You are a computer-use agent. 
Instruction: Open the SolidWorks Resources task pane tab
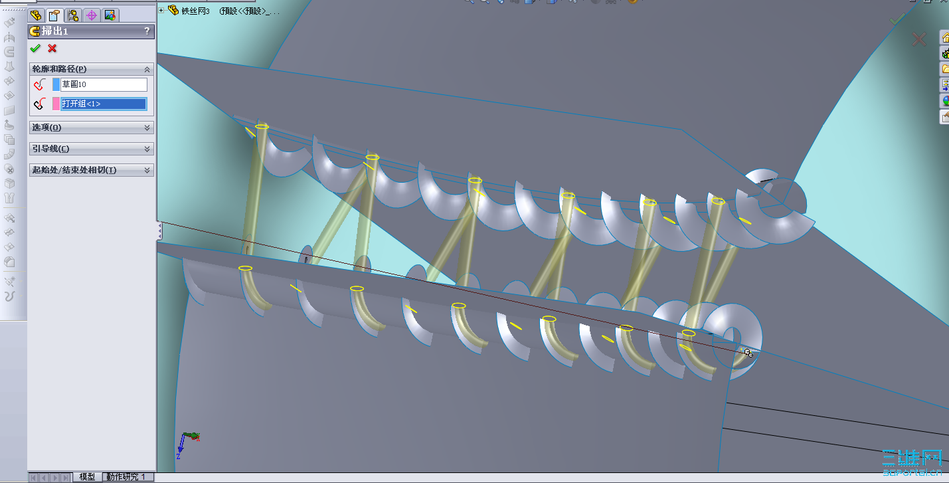pos(944,38)
